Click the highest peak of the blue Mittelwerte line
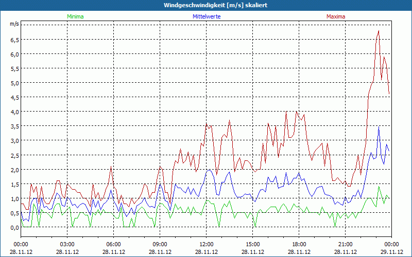The image size is (412, 257). (379, 127)
